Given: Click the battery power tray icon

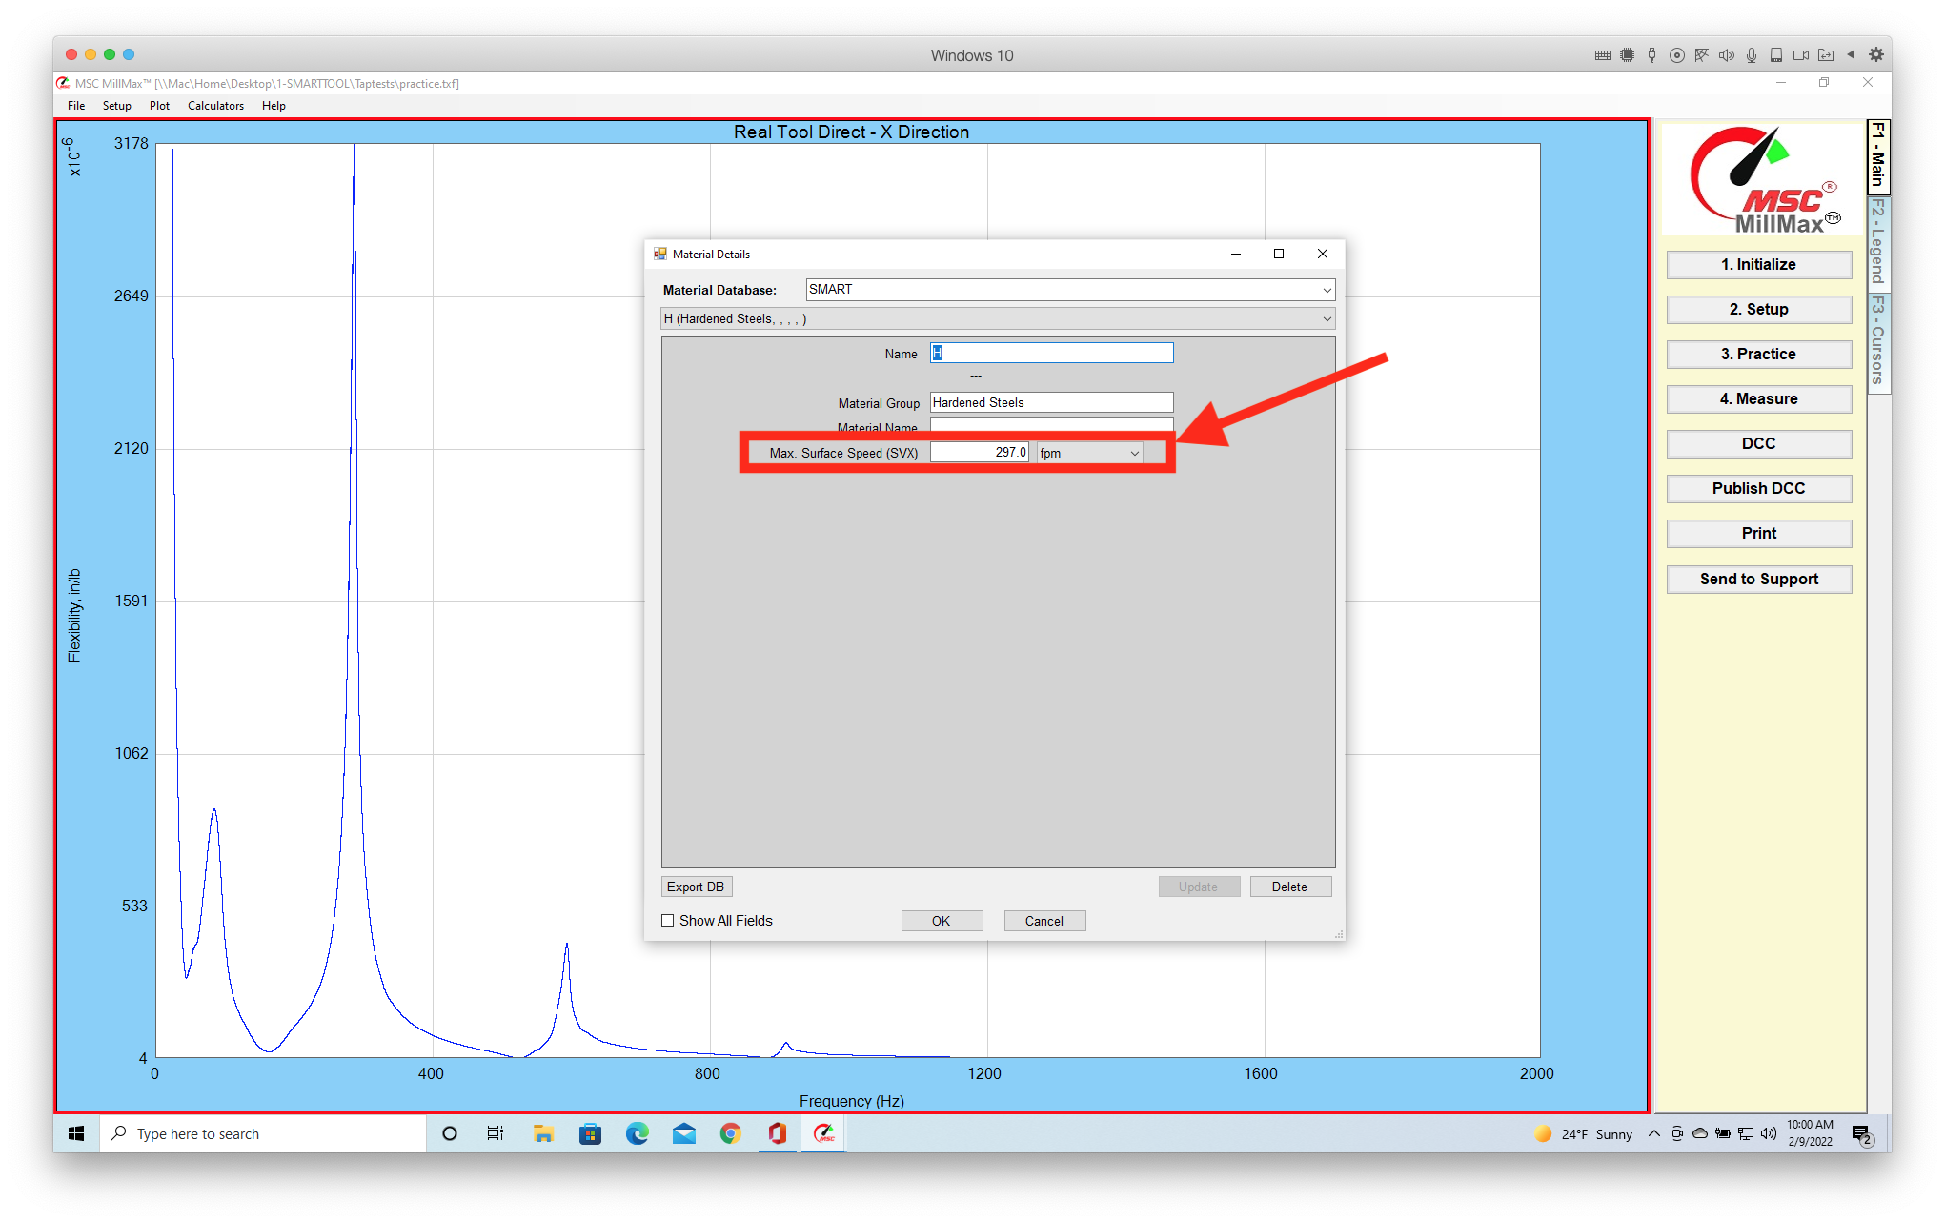Looking at the screenshot, I should (x=1723, y=1133).
